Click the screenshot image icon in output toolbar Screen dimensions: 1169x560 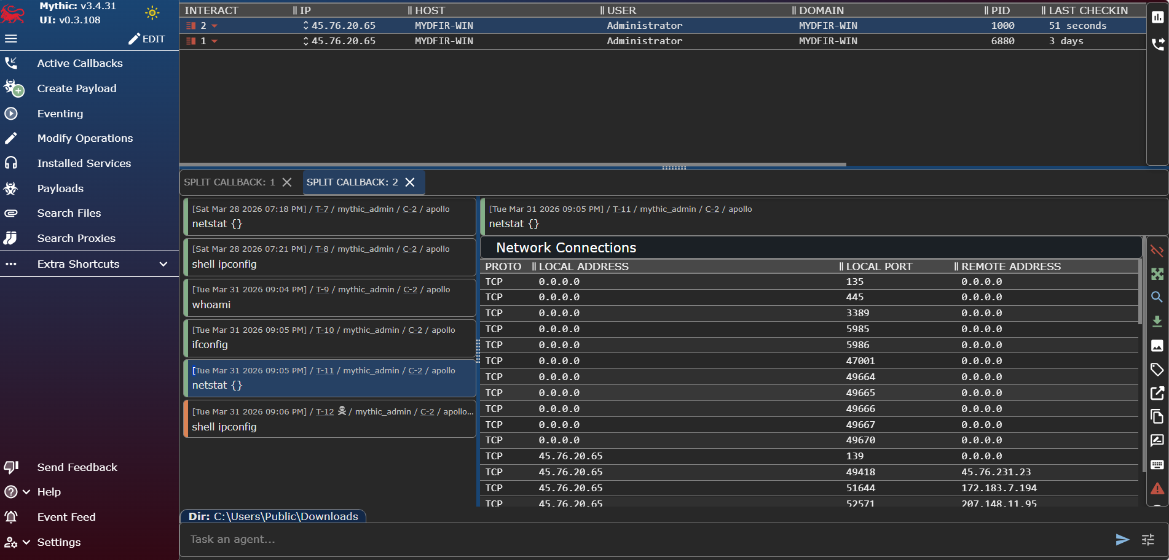1157,346
